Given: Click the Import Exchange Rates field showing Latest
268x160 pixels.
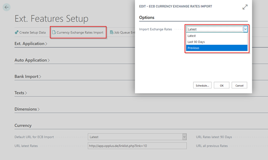Looking at the screenshot, I should coord(215,29).
